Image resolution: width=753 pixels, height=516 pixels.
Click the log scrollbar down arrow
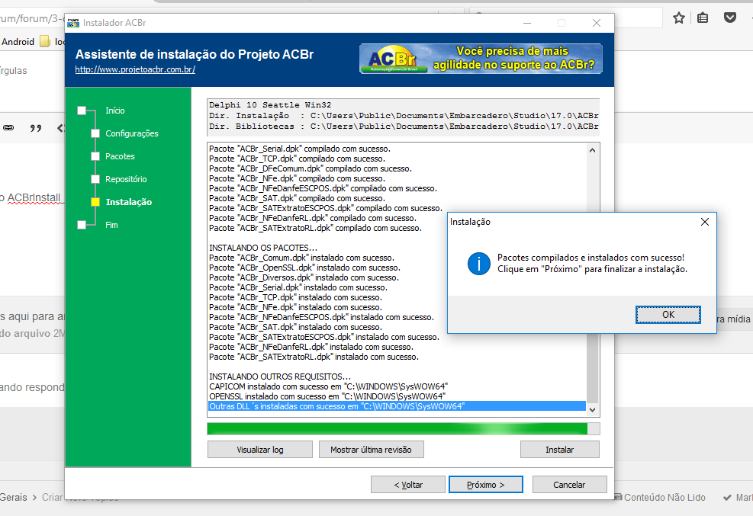click(x=592, y=409)
